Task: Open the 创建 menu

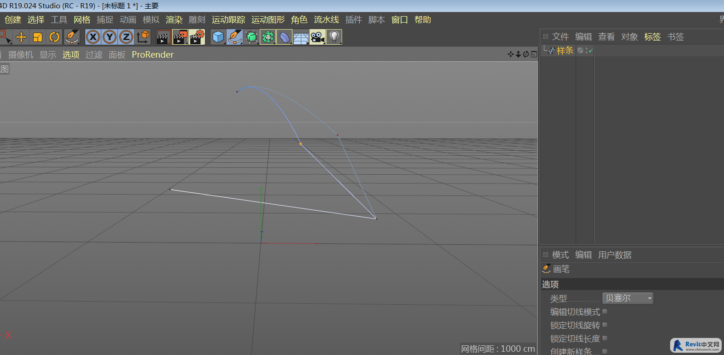Action: 13,20
